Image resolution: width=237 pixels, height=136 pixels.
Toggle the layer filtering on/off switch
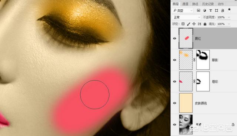tap(229, 10)
